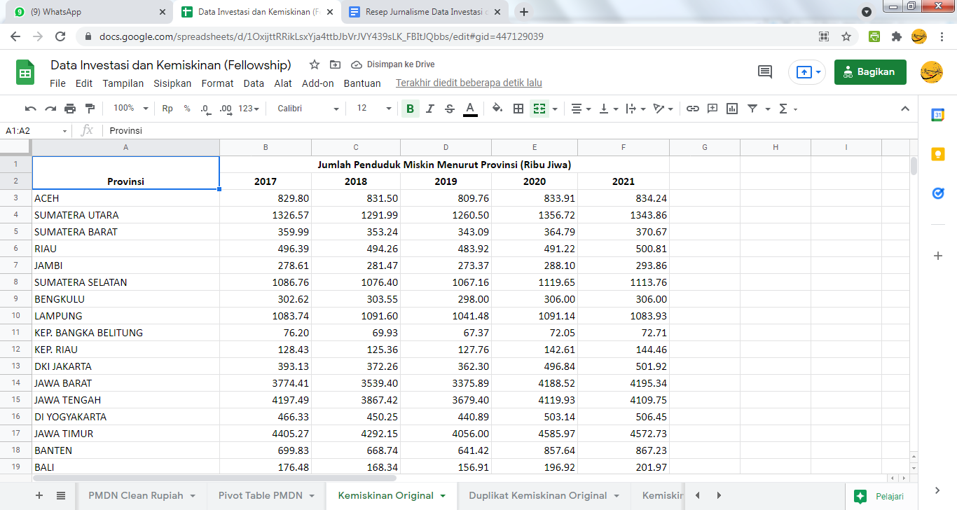This screenshot has height=510, width=957.
Task: Open the font size 12 dropdown
Action: 374,109
